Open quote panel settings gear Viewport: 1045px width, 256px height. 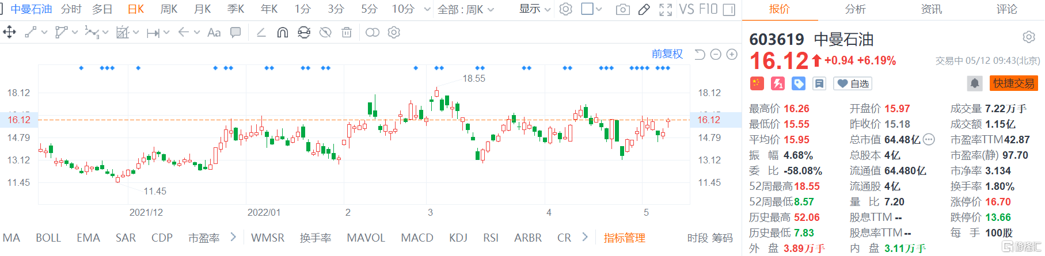coord(1029,37)
